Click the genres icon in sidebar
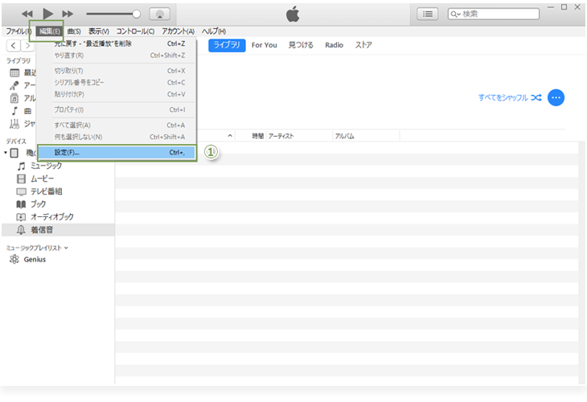Viewport: 587px width, 402px height. 14,124
